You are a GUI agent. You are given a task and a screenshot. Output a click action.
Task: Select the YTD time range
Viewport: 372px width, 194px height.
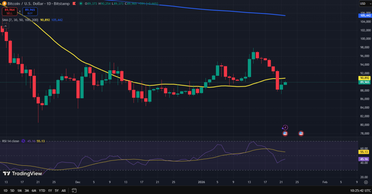coord(42,190)
